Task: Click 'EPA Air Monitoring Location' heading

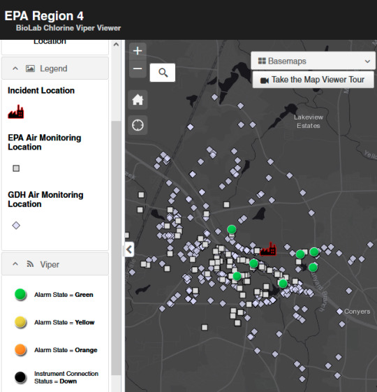Action: pos(45,143)
